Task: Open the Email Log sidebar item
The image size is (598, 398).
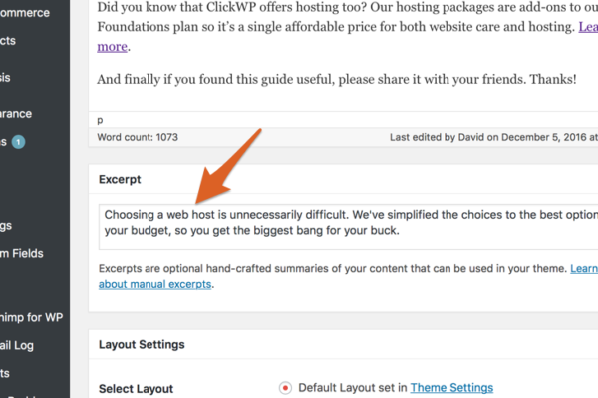Action: 17,346
